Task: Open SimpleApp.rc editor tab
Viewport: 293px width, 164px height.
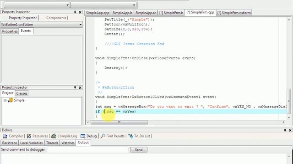Action: click(x=146, y=13)
